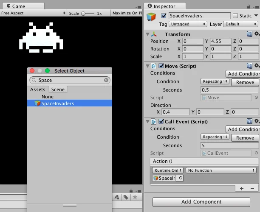The height and width of the screenshot is (212, 260).
Task: Click the Select Object search field
Action: point(70,80)
